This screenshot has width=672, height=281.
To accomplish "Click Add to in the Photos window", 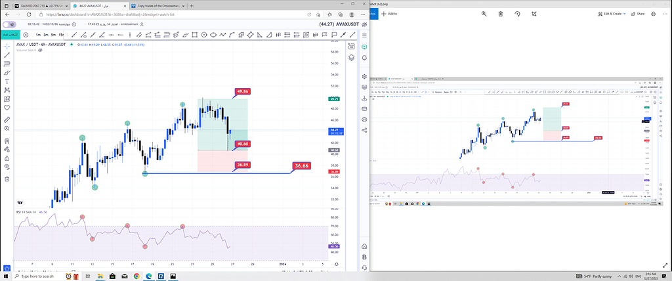I will (x=388, y=14).
